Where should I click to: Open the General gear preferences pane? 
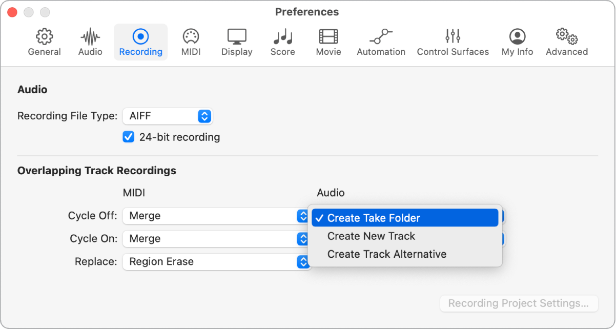tap(45, 42)
